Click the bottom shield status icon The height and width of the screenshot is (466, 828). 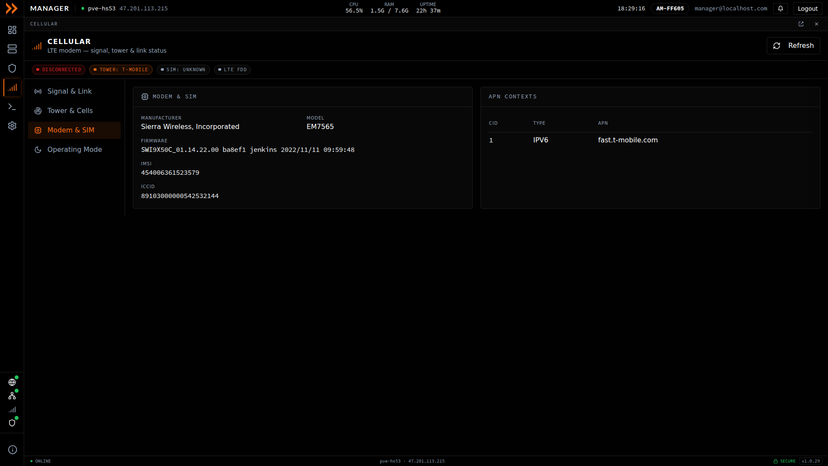pyautogui.click(x=12, y=423)
